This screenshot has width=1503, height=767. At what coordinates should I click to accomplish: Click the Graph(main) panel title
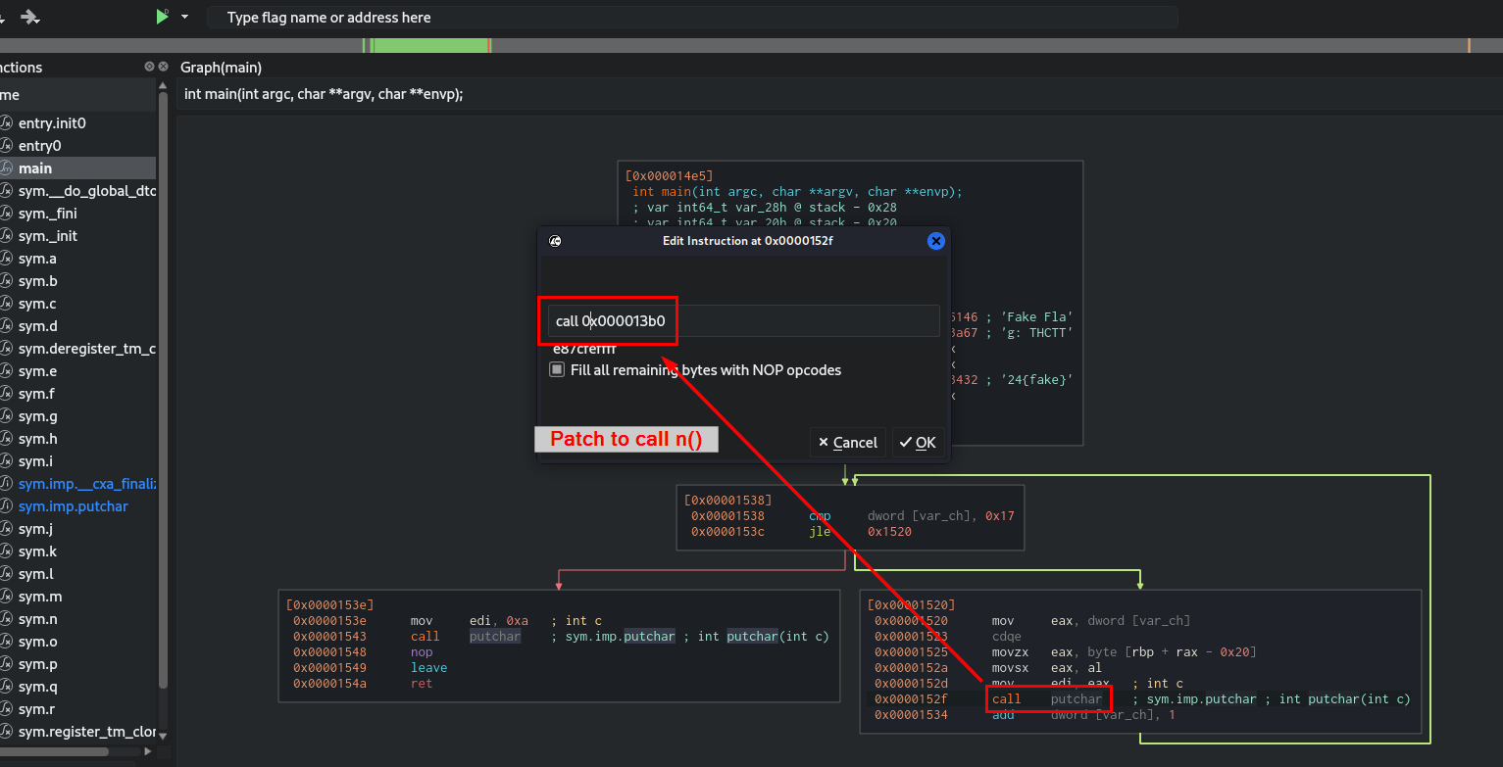(221, 68)
